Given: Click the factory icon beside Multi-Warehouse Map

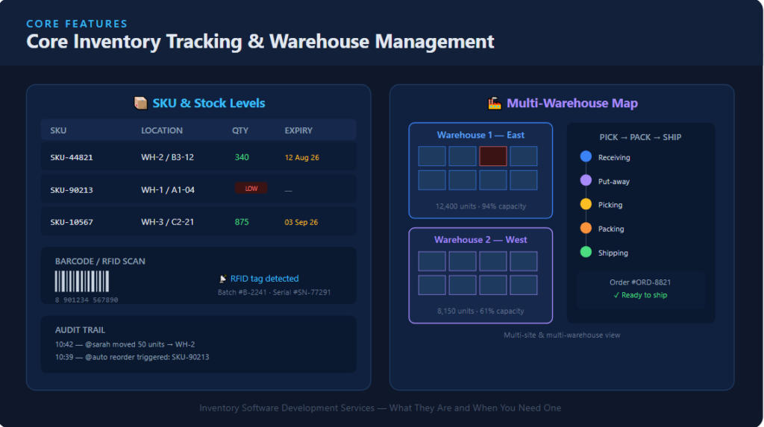Looking at the screenshot, I should coord(495,104).
